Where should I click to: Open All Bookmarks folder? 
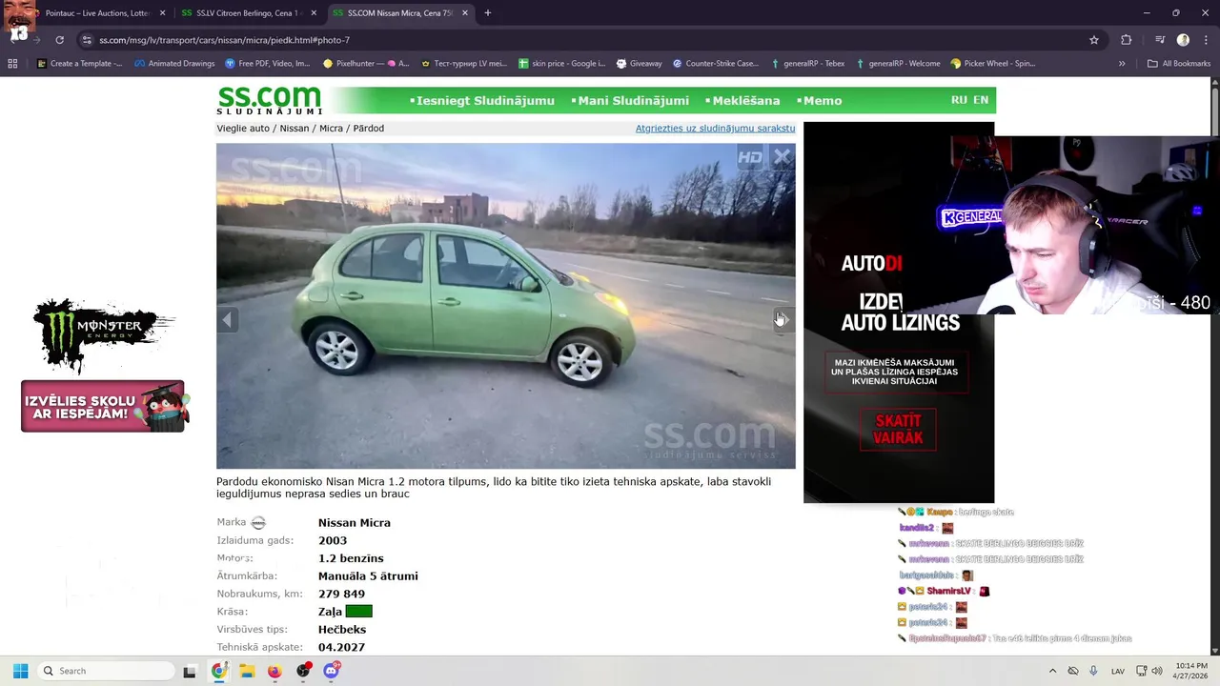1179,64
